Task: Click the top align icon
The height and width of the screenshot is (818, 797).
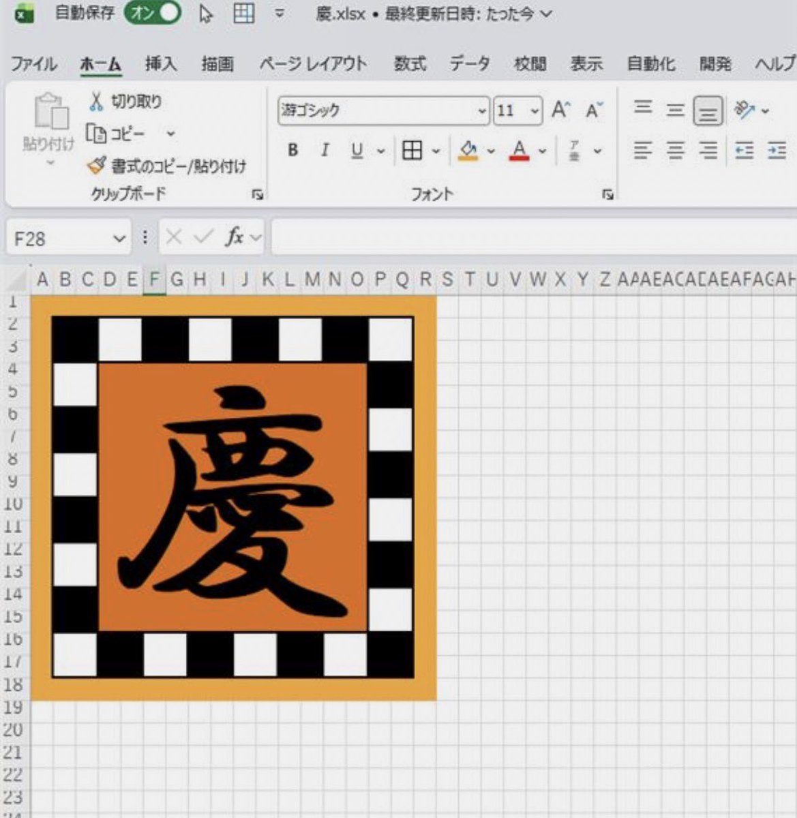Action: pos(643,108)
